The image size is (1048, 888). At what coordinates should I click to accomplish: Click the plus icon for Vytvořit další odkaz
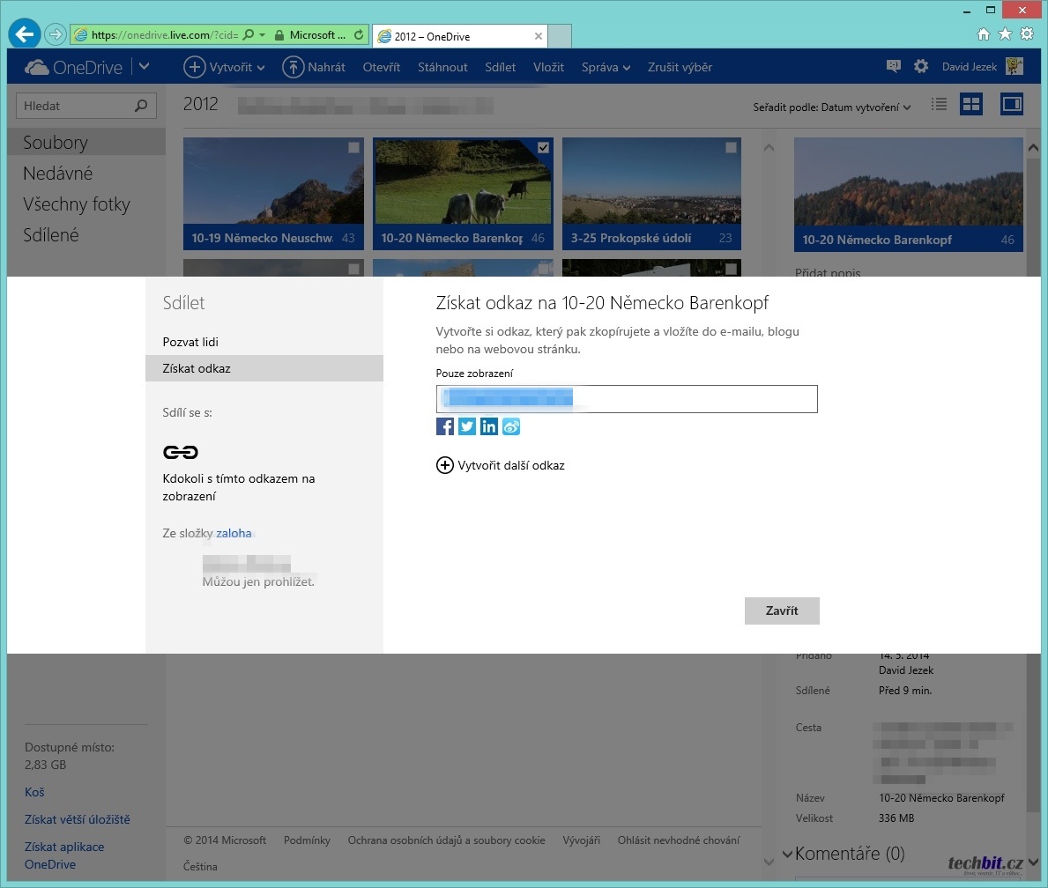point(445,465)
